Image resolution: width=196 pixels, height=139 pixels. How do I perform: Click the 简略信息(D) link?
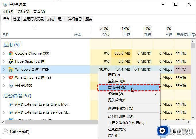tap(20, 132)
